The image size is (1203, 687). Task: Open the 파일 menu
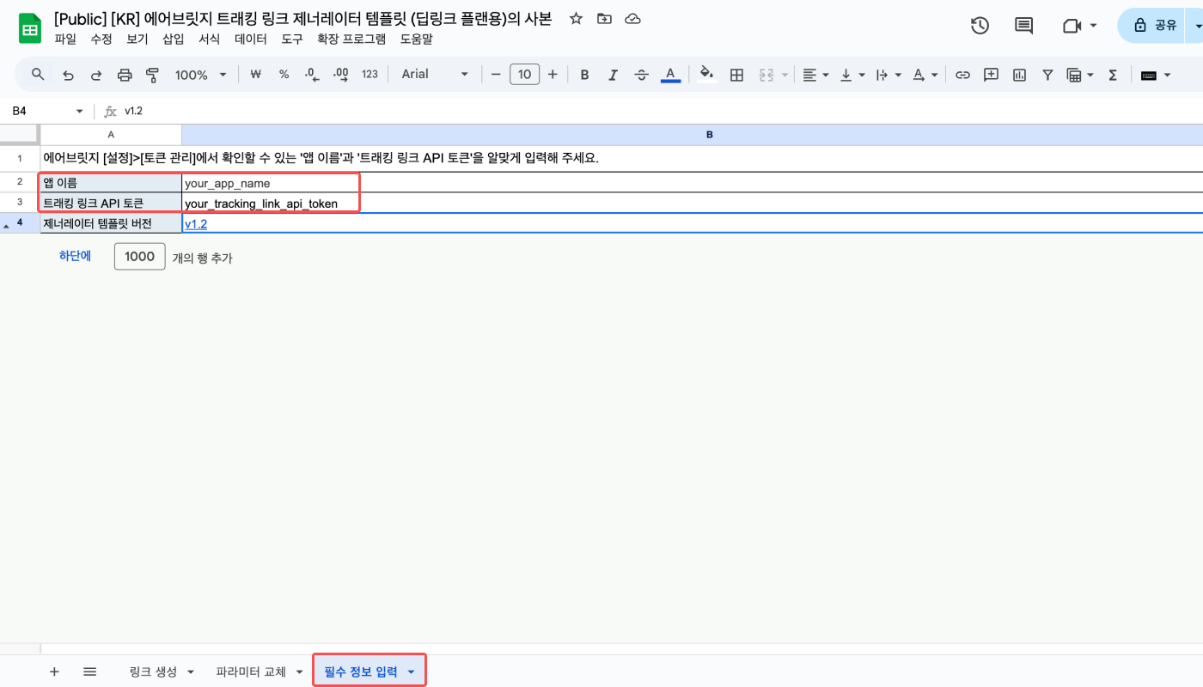click(64, 39)
